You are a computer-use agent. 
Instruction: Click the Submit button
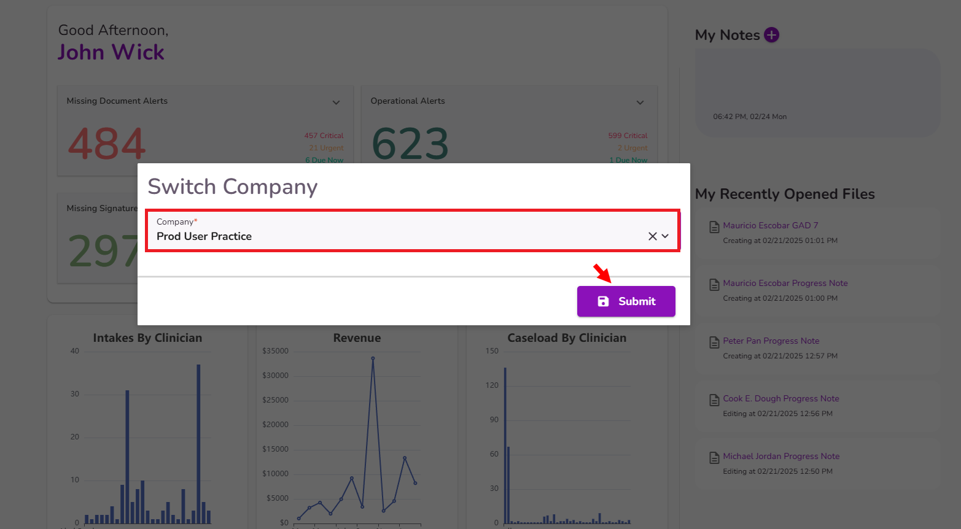tap(626, 301)
